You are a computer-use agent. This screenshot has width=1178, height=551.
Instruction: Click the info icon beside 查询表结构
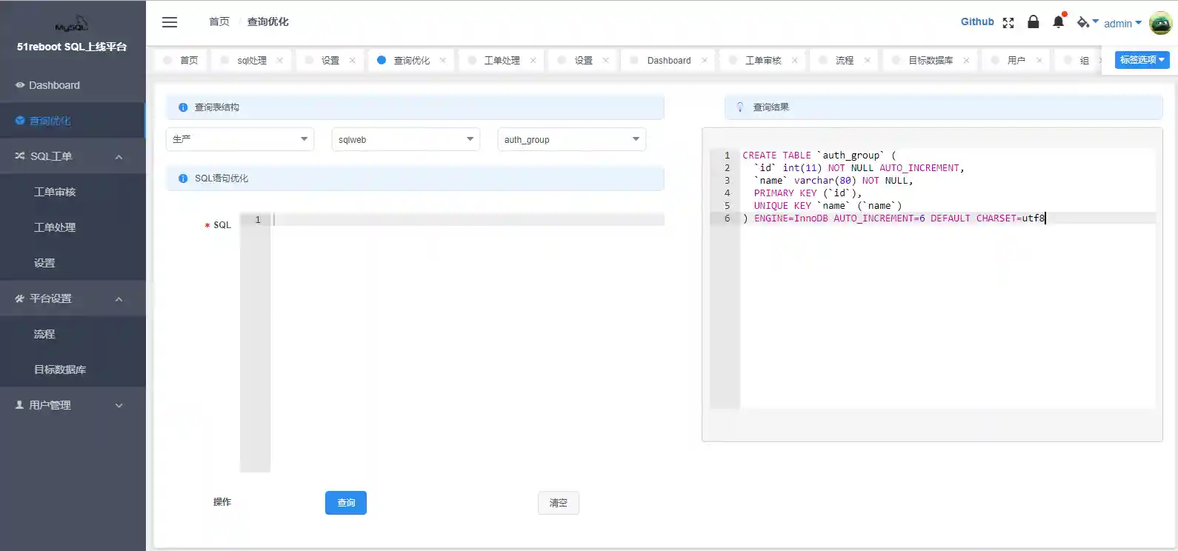point(183,107)
